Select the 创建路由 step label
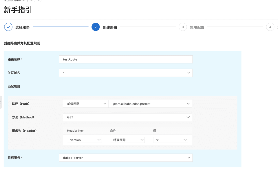This screenshot has width=278, height=172. (x=110, y=27)
